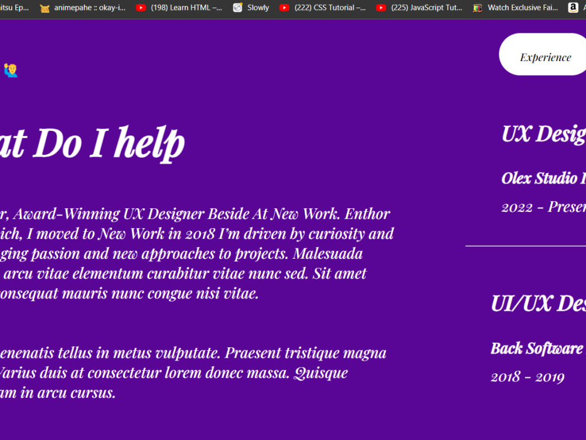The height and width of the screenshot is (440, 586).
Task: Click the '2018 – 2019' date text
Action: pyautogui.click(x=527, y=377)
